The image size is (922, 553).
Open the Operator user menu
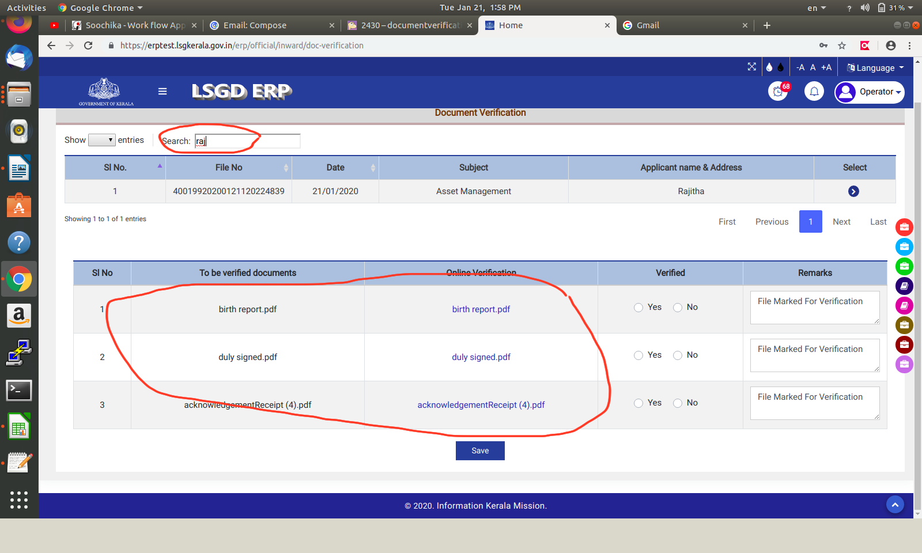pos(869,92)
